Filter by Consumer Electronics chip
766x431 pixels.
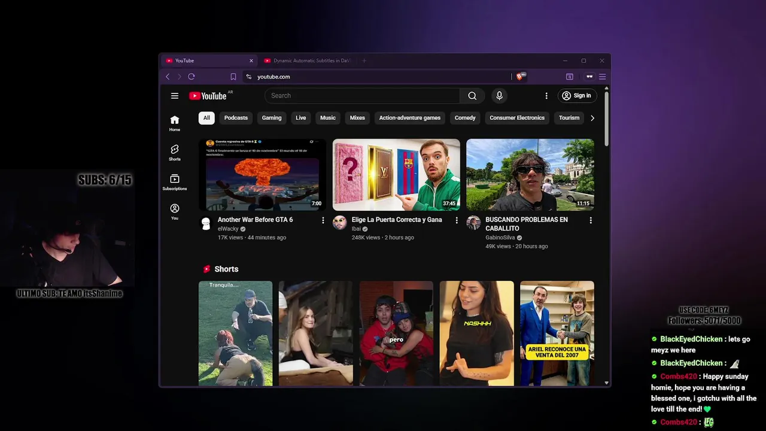point(517,118)
